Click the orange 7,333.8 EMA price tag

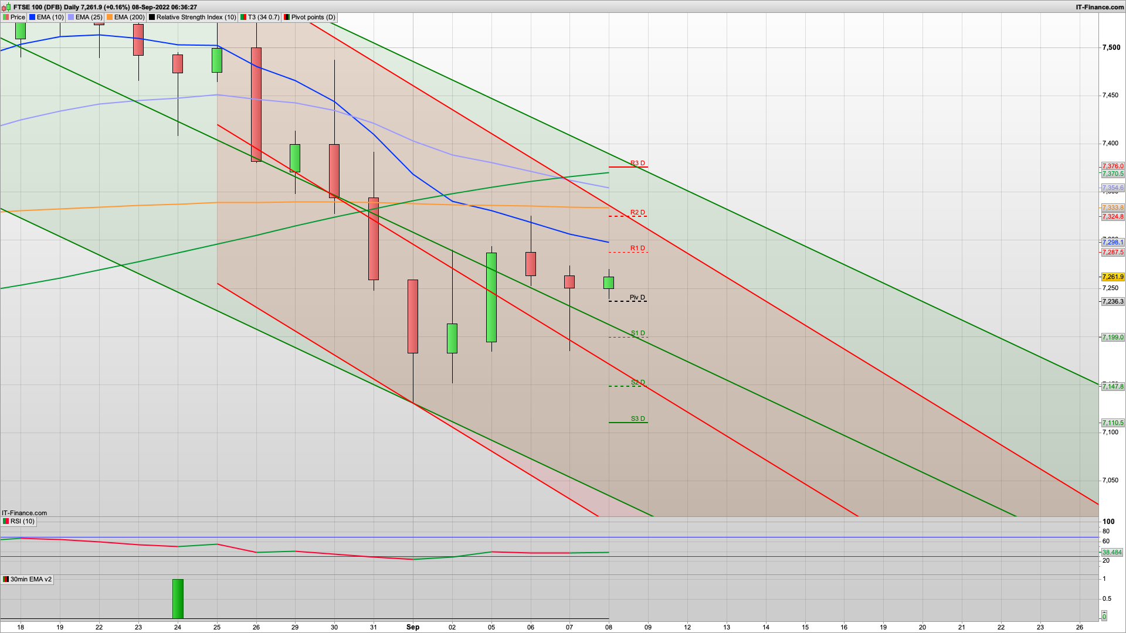coord(1113,207)
